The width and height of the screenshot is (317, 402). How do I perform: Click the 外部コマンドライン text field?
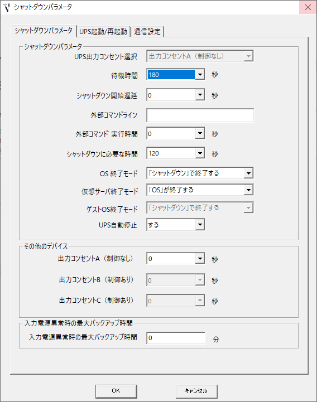(200, 115)
